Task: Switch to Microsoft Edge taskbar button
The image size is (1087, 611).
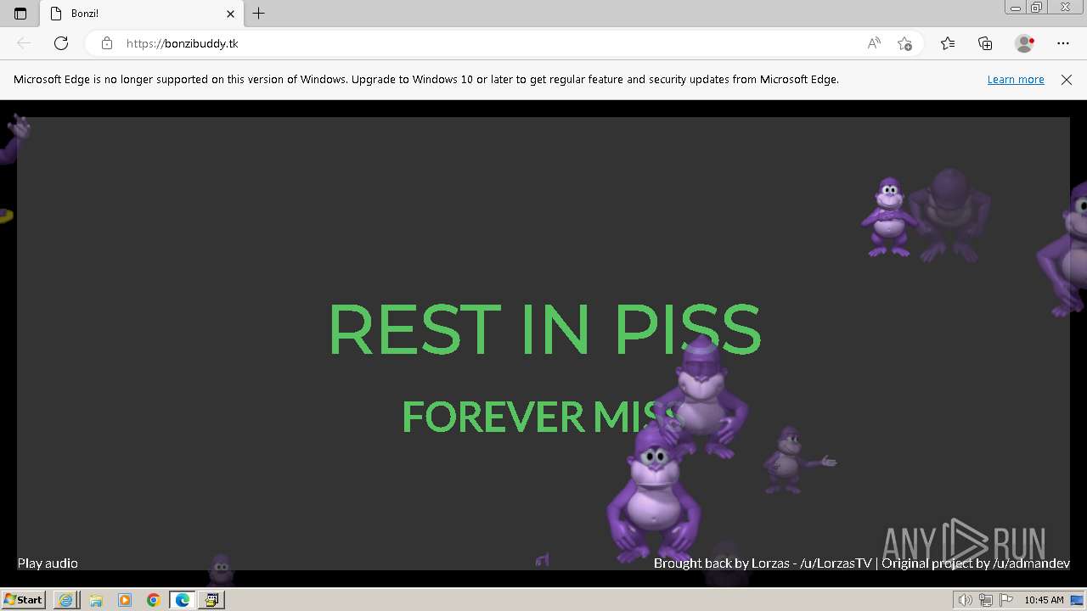Action: (183, 600)
